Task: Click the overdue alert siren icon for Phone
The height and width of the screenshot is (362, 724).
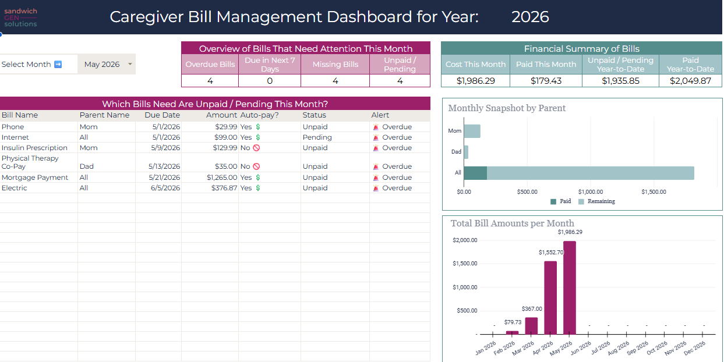Action: pos(376,127)
